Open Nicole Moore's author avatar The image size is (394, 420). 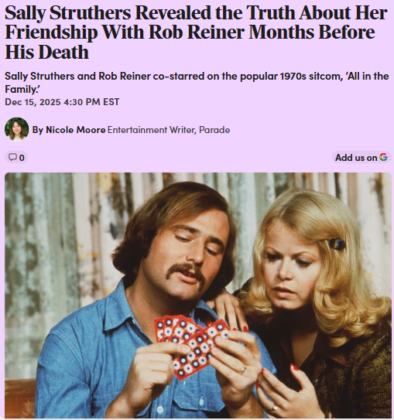[x=16, y=129]
